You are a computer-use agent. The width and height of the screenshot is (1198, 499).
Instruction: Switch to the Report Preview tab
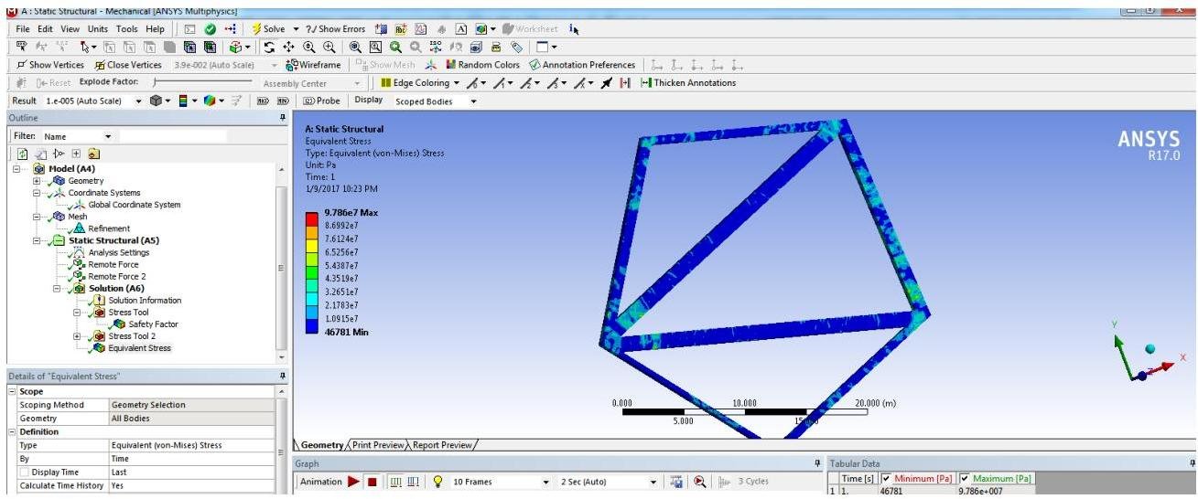click(441, 445)
